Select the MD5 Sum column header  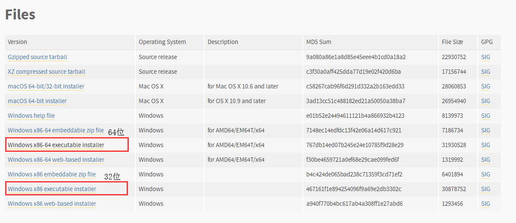point(319,42)
